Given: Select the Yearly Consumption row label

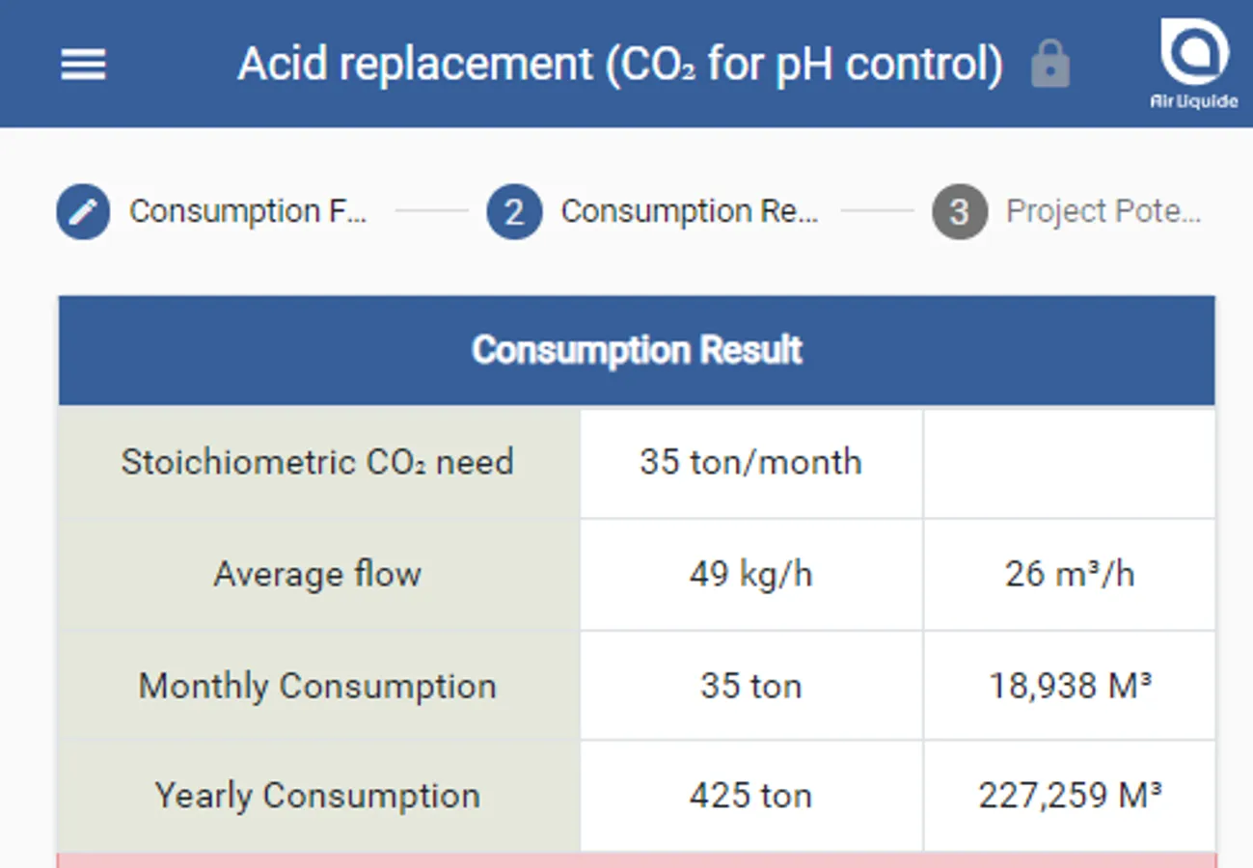Looking at the screenshot, I should (x=317, y=796).
